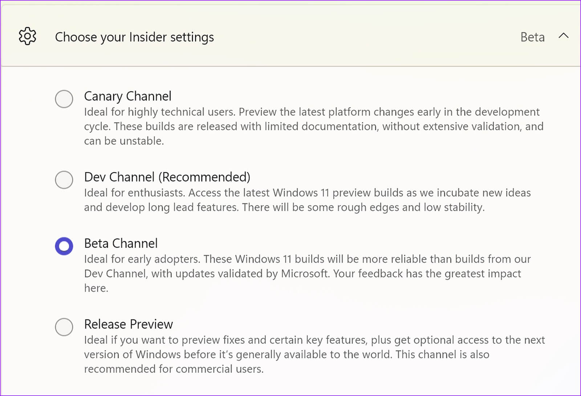This screenshot has width=581, height=396.
Task: Choose the Dev Channel radio button
Action: pyautogui.click(x=64, y=180)
